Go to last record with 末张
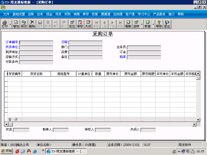 point(120,24)
